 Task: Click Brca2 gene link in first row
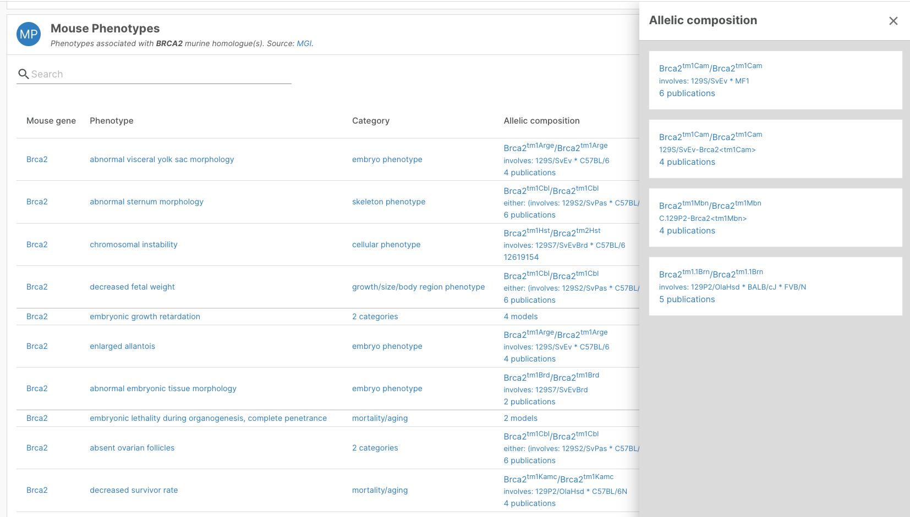(x=36, y=159)
